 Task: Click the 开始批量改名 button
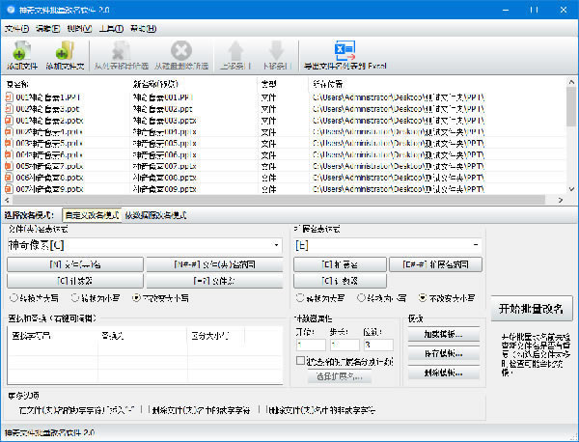[x=531, y=309]
